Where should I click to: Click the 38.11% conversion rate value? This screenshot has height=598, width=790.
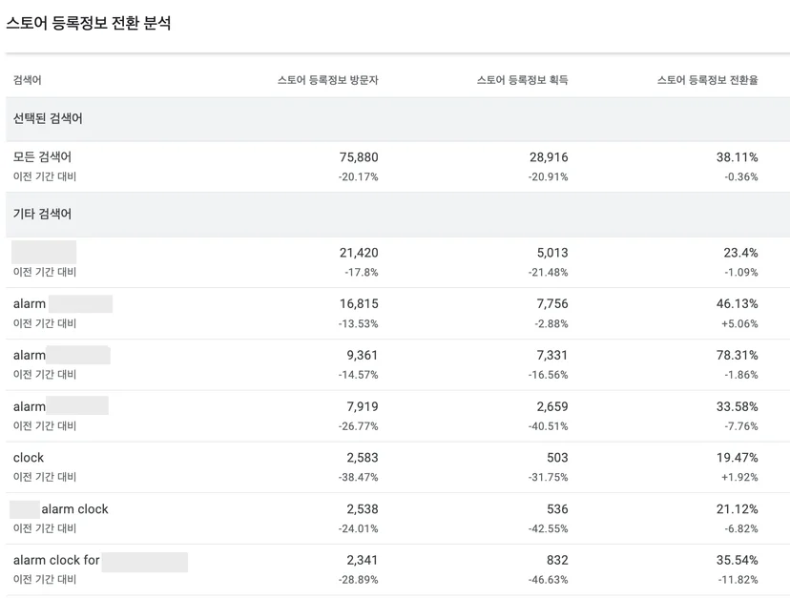pos(738,157)
